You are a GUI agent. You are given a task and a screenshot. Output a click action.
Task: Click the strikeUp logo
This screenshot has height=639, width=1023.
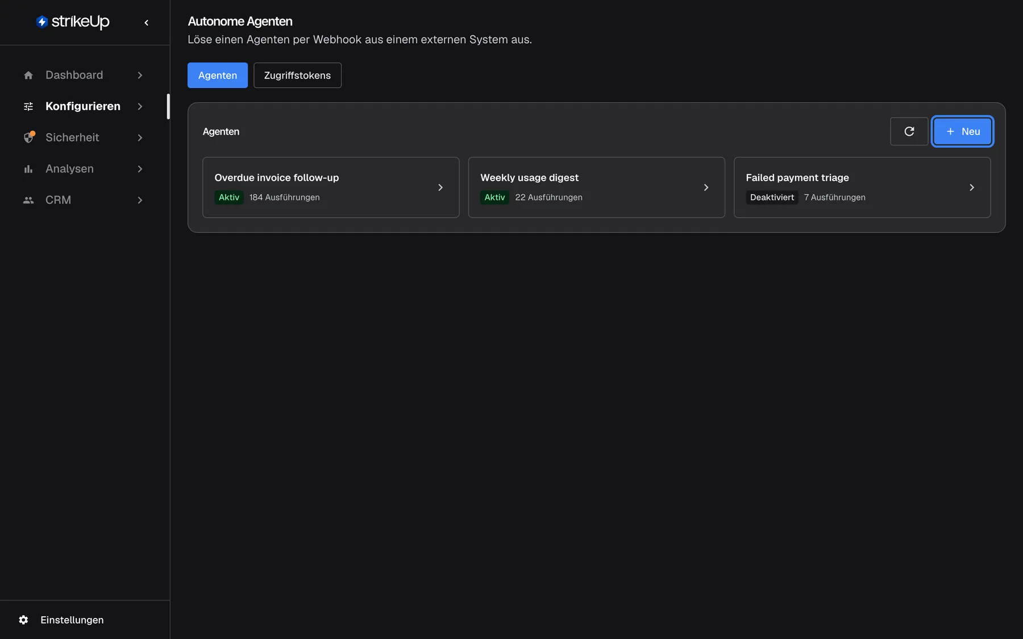[x=73, y=22]
